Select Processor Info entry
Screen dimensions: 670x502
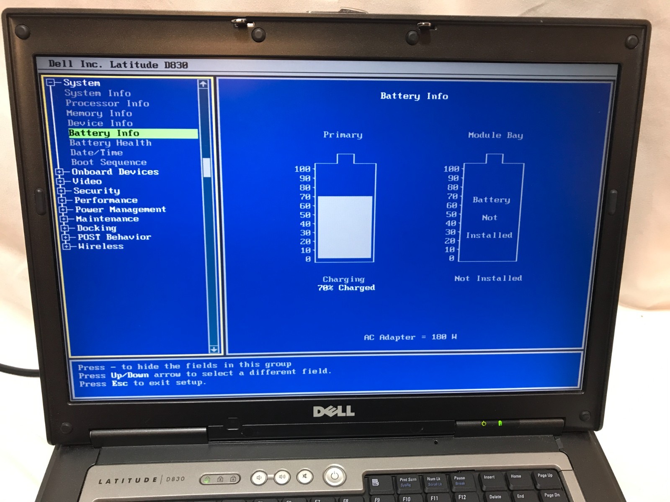pos(107,103)
